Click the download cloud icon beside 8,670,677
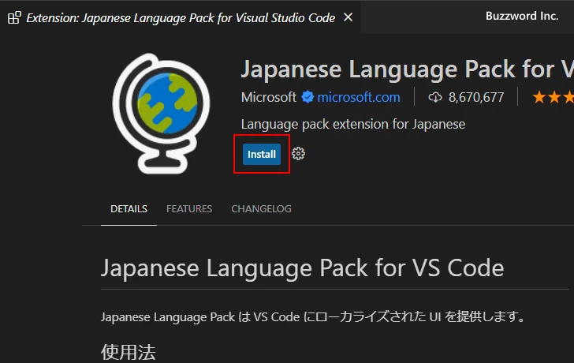This screenshot has width=574, height=363. [x=435, y=97]
